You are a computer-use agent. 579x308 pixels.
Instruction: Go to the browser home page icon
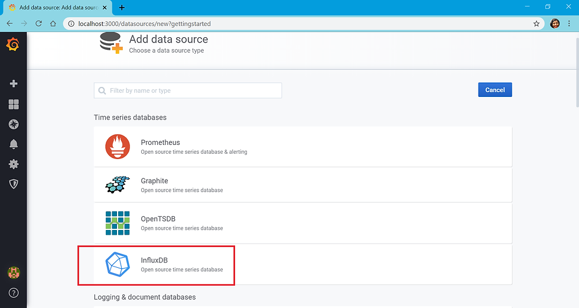point(53,24)
